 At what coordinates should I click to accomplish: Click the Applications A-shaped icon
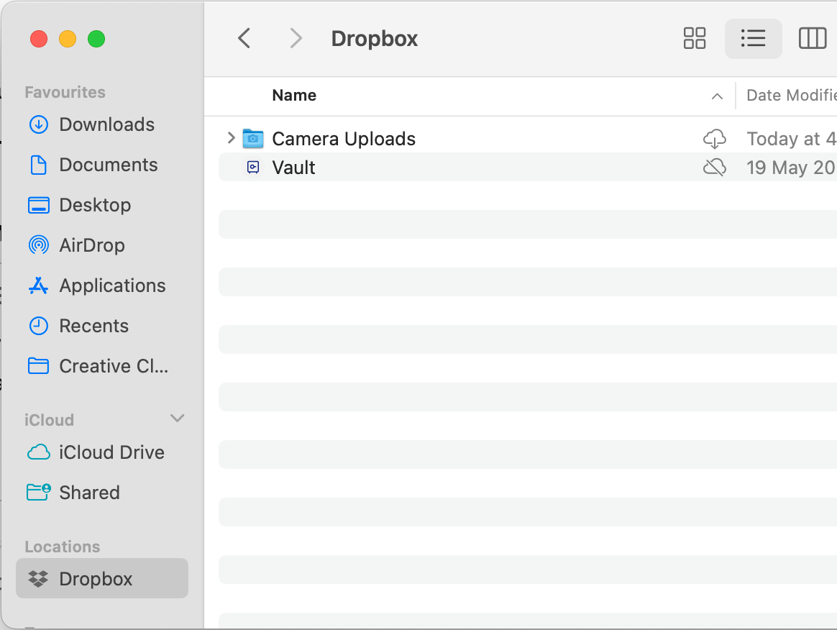pos(38,286)
